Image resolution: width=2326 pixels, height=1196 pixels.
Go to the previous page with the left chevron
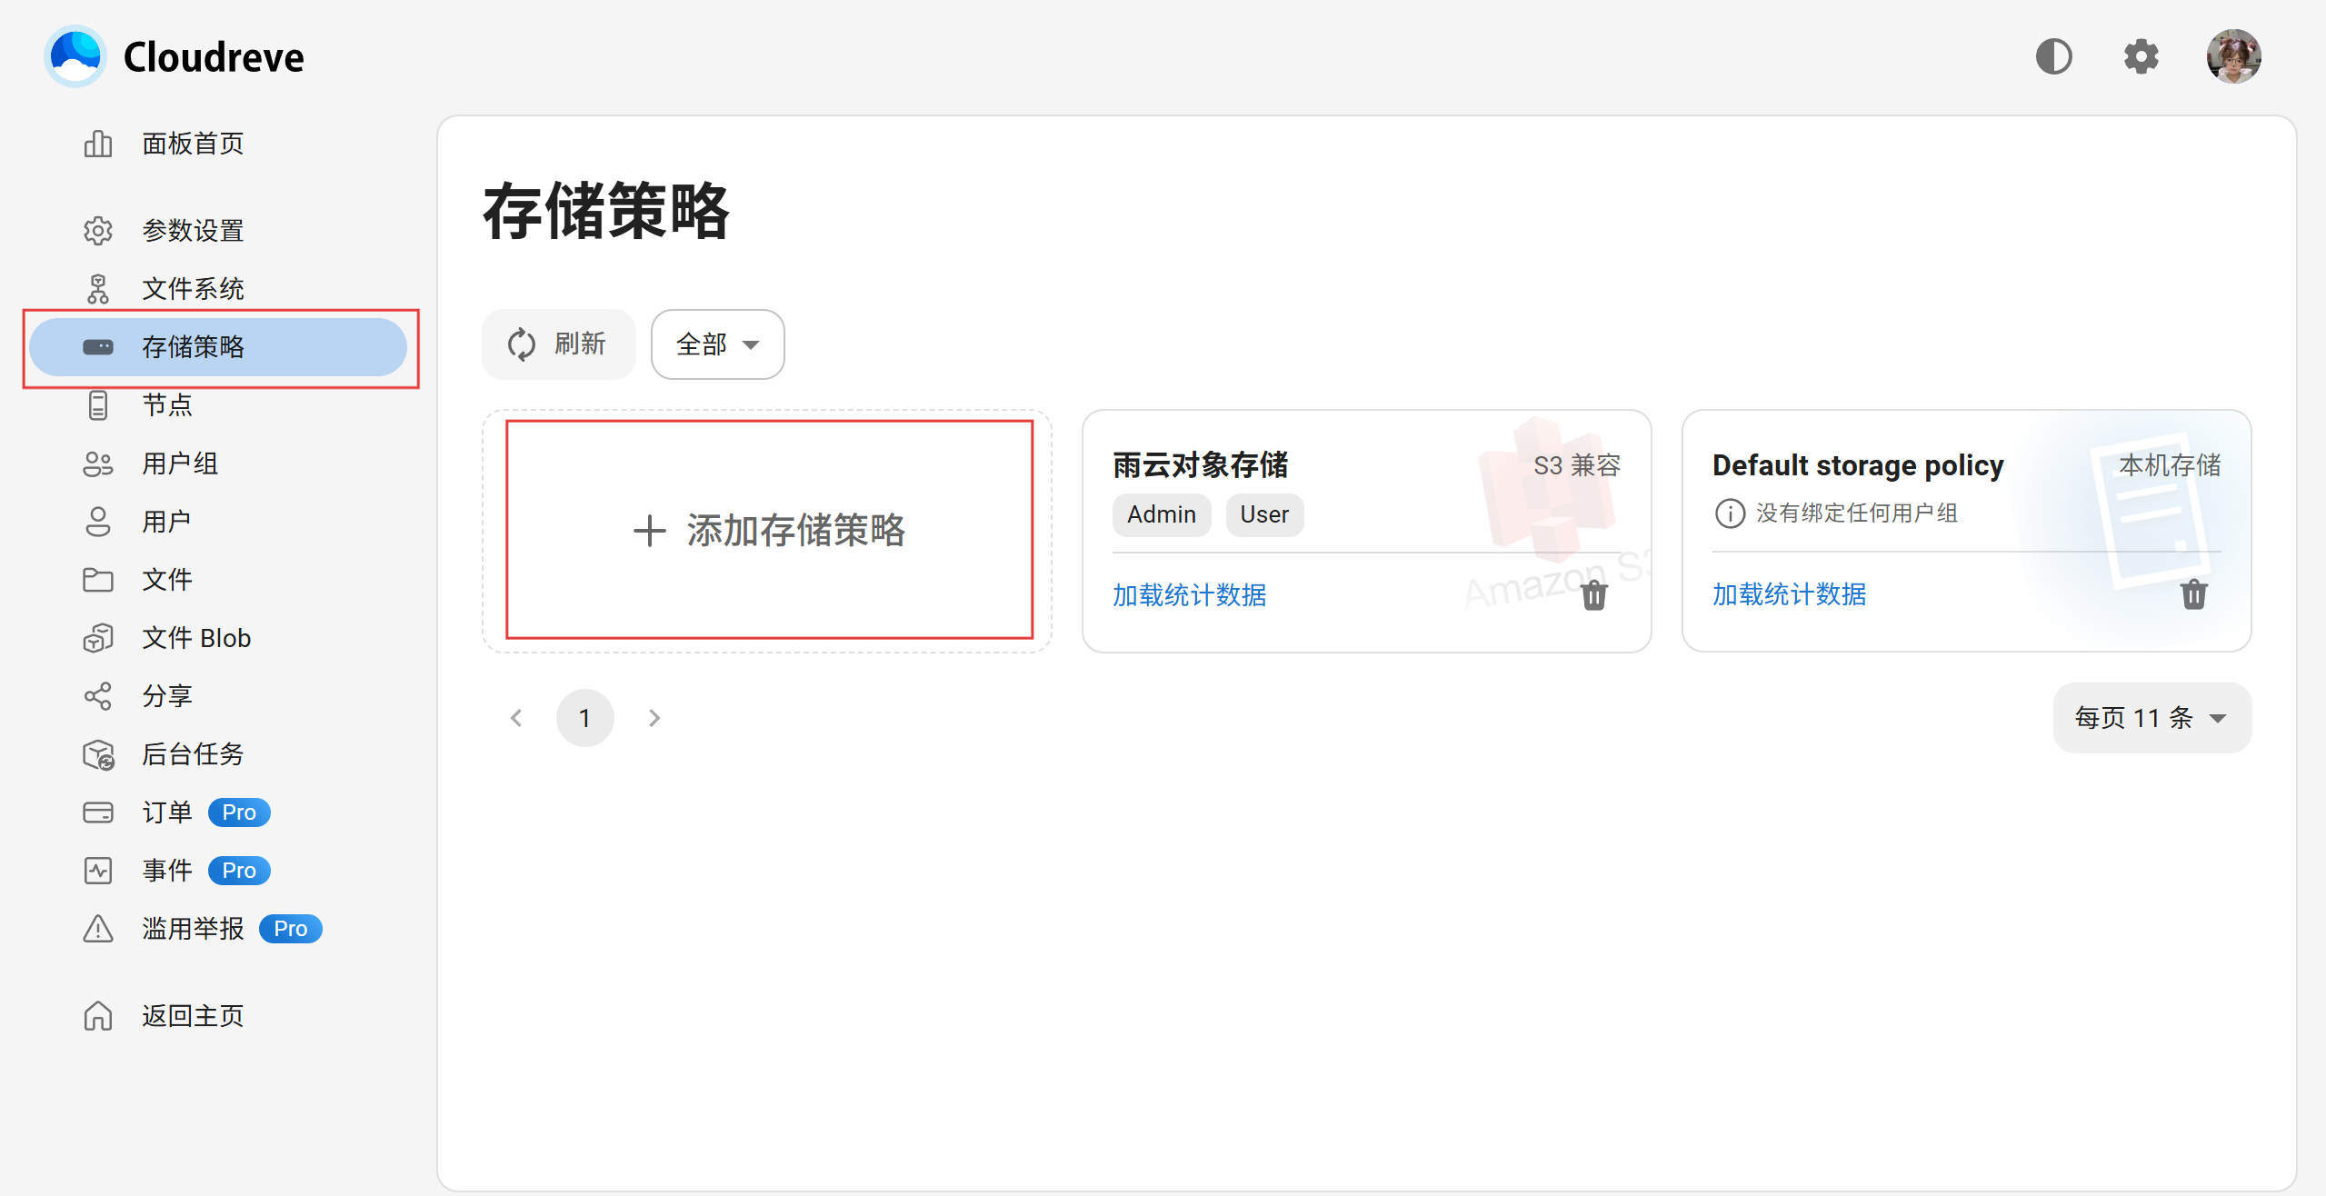[x=516, y=718]
